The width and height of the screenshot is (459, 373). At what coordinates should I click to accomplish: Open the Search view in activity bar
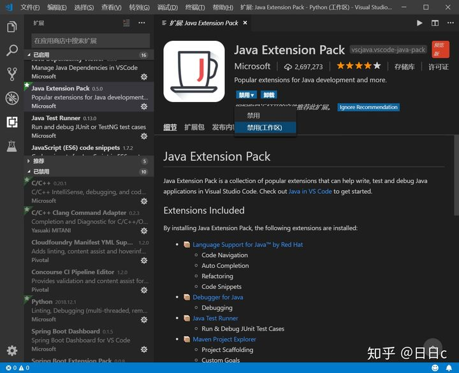click(x=11, y=50)
